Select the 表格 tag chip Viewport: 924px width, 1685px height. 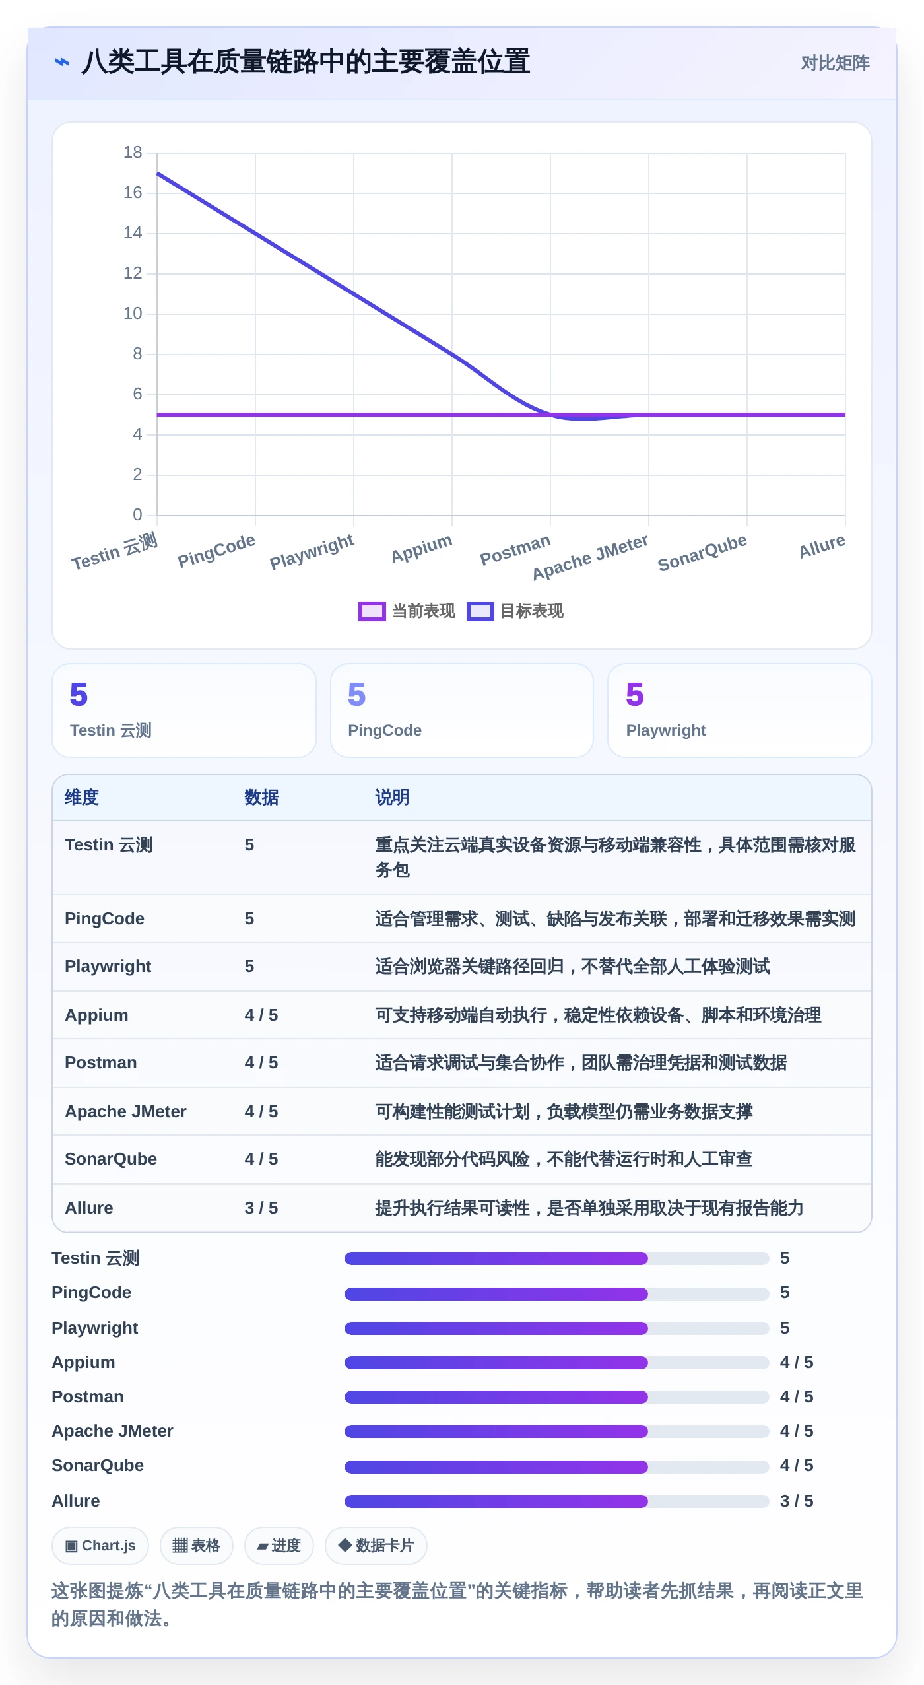[x=196, y=1546]
